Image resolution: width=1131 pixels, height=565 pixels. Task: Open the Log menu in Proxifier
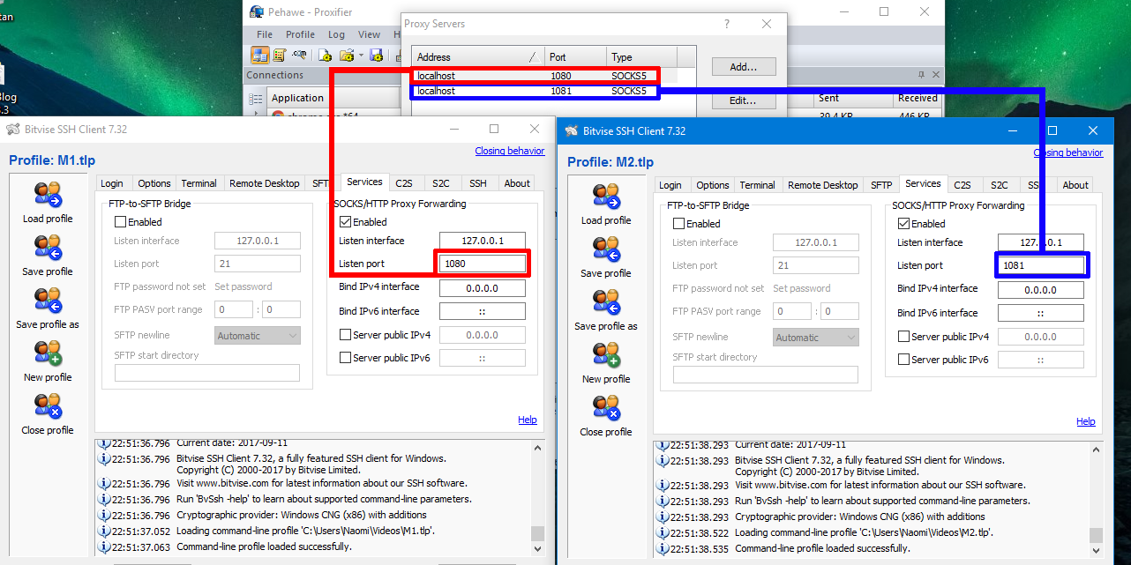[x=336, y=34]
